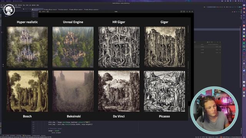Open the HR Giger style image
Image resolution: width=246 pixels, height=138 pixels.
pos(119,47)
